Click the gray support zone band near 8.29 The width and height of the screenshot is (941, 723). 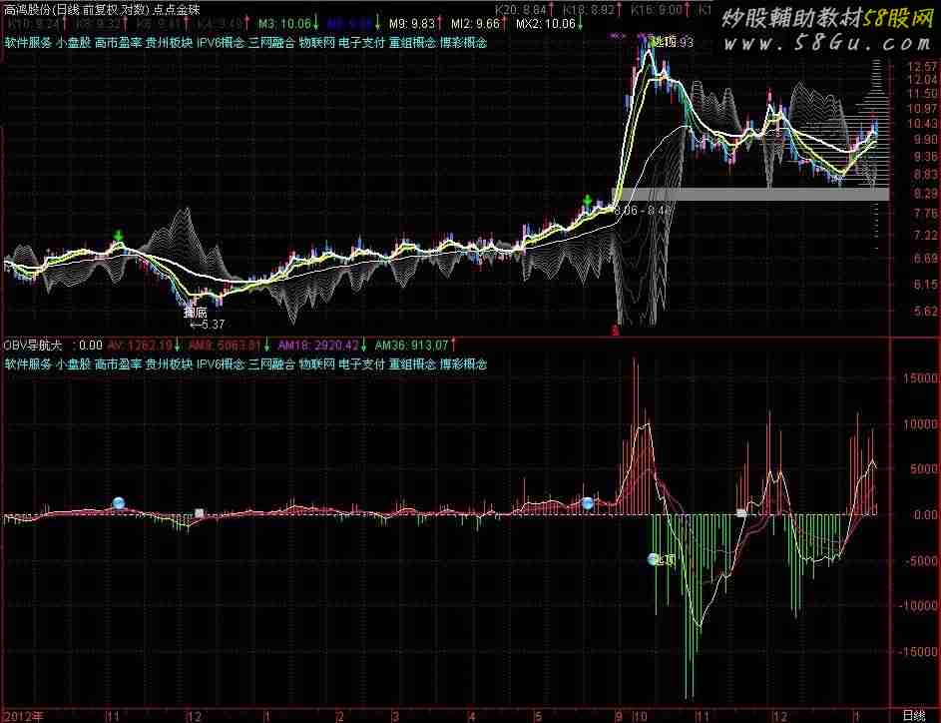pyautogui.click(x=750, y=194)
